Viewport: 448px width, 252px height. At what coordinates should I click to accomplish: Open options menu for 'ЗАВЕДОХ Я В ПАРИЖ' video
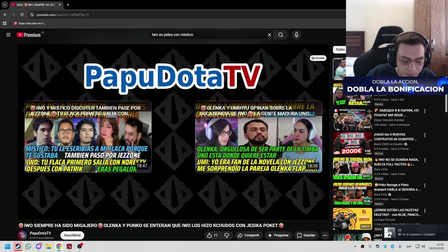point(425,111)
